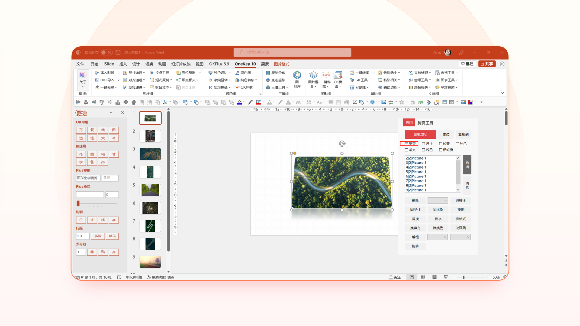Check the 位置 checkbox
580x326 pixels.
pyautogui.click(x=440, y=144)
